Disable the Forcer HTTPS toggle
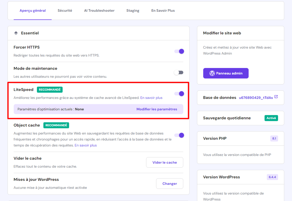The width and height of the screenshot is (292, 201). click(x=179, y=51)
